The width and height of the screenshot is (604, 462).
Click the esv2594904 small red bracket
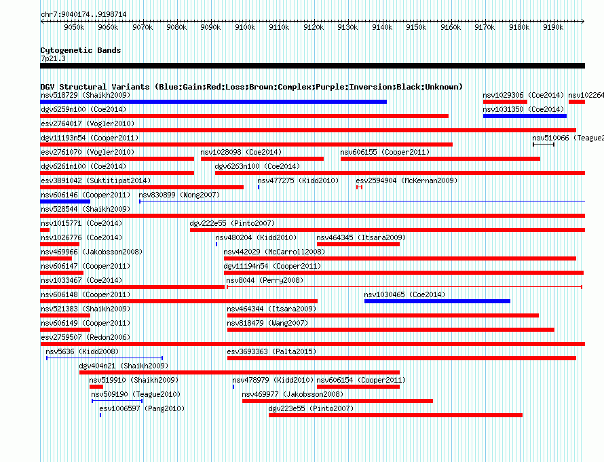click(x=359, y=187)
